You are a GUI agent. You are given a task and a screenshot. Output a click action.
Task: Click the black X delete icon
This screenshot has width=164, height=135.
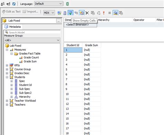tap(87, 13)
